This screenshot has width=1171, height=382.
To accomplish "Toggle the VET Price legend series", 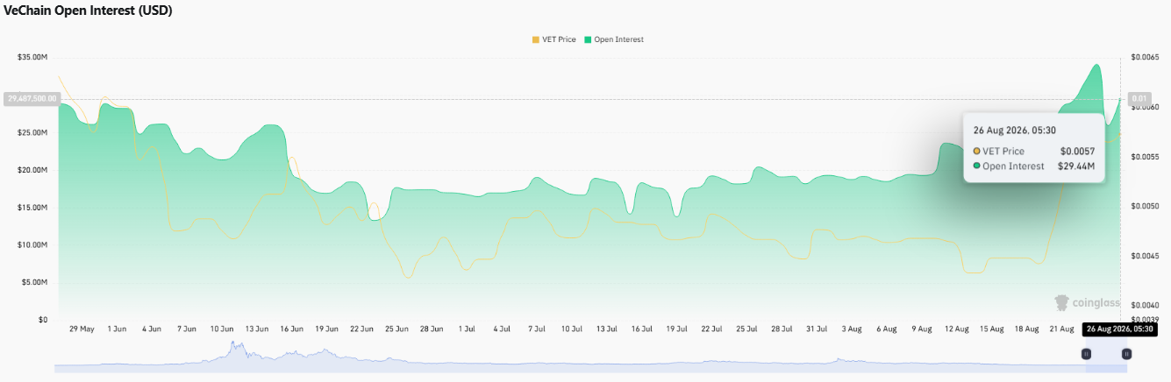I will 553,39.
